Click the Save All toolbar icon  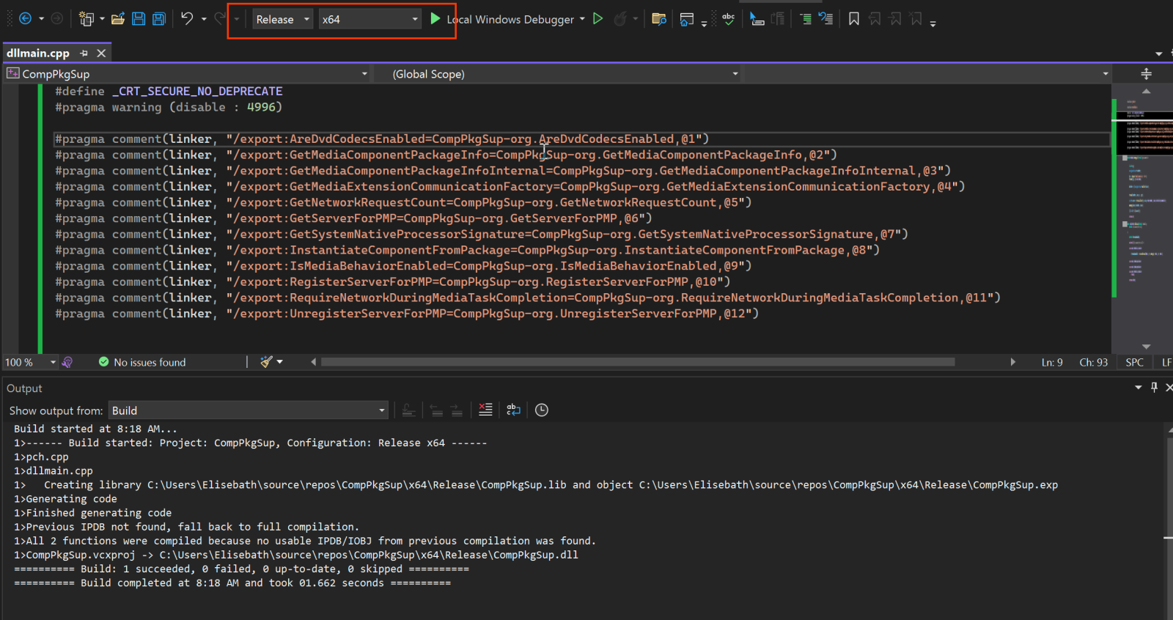pyautogui.click(x=159, y=19)
